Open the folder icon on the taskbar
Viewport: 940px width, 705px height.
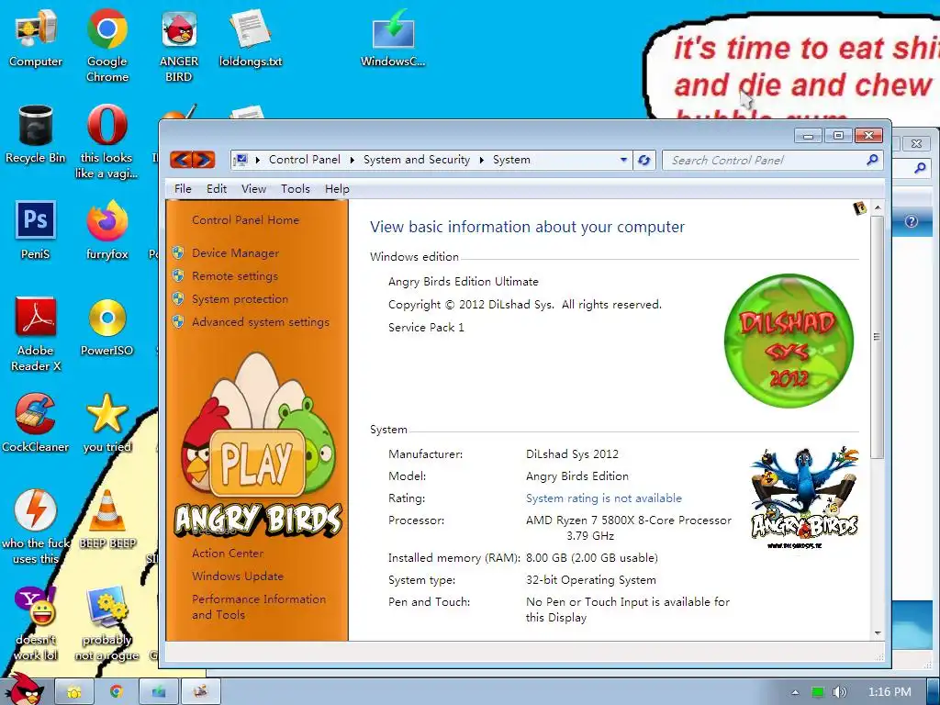(74, 692)
